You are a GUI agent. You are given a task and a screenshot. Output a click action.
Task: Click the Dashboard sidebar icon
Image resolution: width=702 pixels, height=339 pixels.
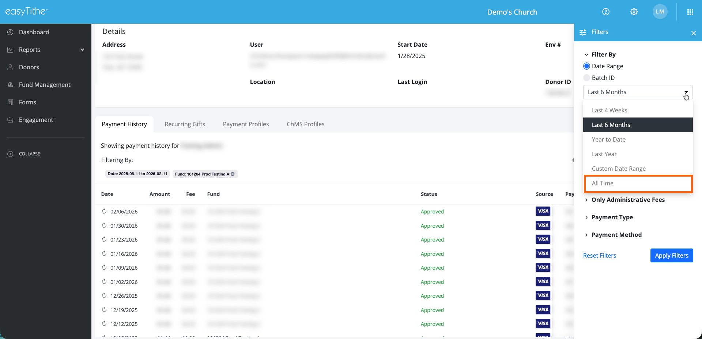pos(11,32)
